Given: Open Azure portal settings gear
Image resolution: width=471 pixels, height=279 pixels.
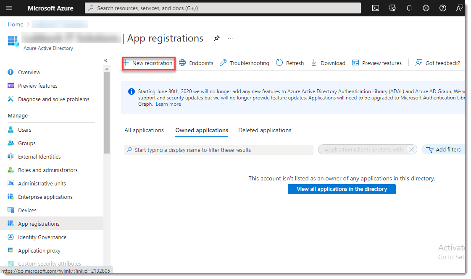Looking at the screenshot, I should click(426, 8).
